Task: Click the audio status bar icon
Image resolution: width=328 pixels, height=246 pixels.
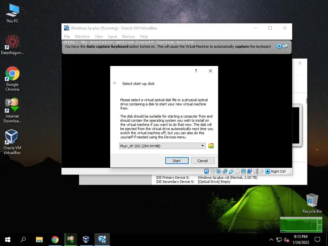Action: [x=219, y=171]
